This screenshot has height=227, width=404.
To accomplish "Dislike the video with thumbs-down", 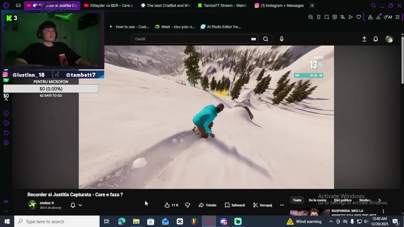I will pos(187,205).
